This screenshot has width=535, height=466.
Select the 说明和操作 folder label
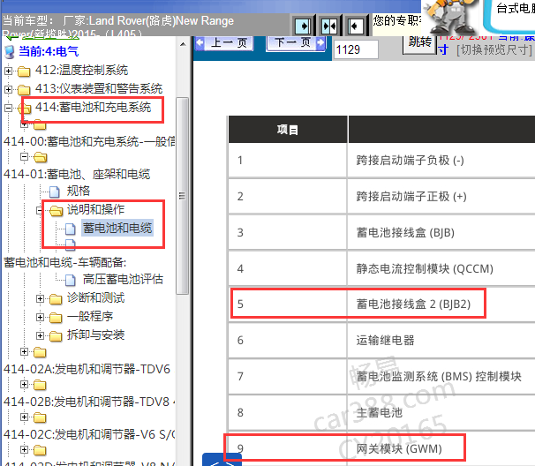pyautogui.click(x=95, y=209)
